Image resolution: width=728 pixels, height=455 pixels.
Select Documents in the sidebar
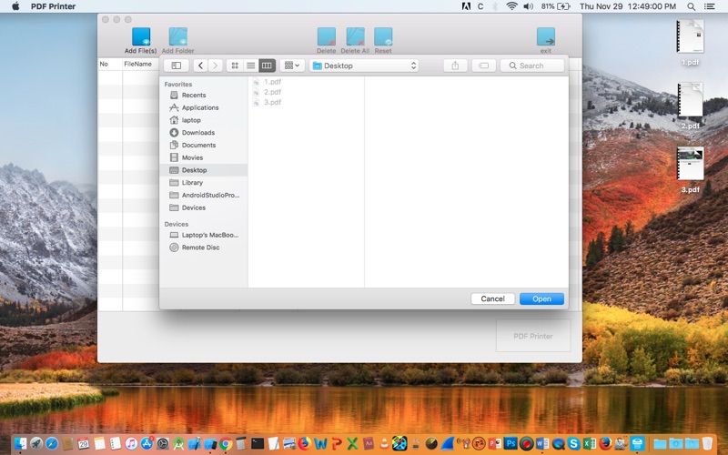[x=203, y=145]
